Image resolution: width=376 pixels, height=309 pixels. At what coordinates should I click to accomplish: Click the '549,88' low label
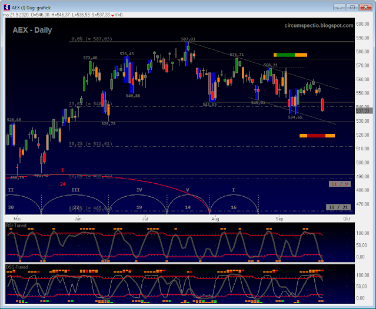pyautogui.click(x=133, y=96)
